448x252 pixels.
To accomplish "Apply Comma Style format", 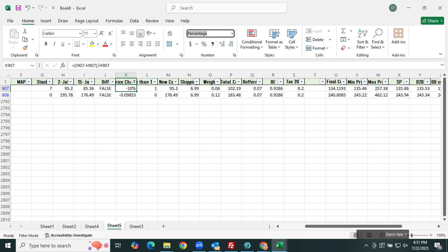I will pos(213,44).
